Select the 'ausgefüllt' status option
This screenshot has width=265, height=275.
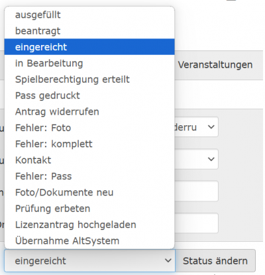[x=89, y=15]
